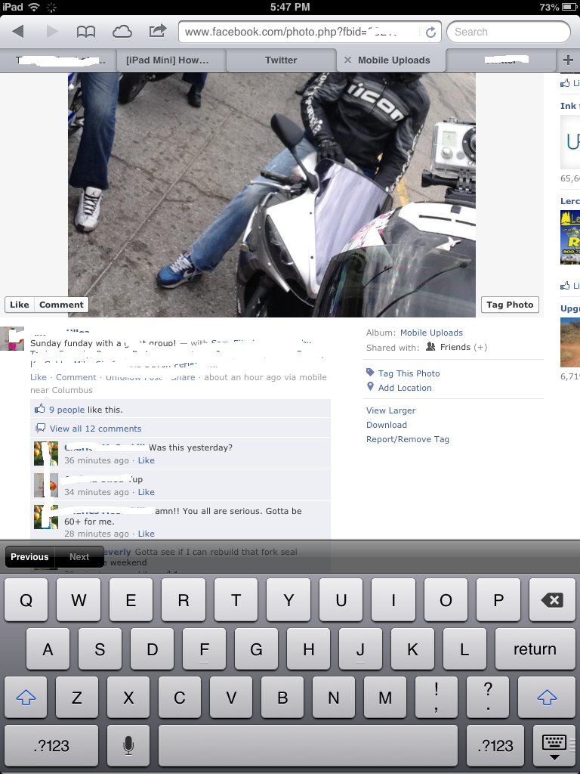Tap the URL address field
This screenshot has height=774, width=580.
click(310, 32)
